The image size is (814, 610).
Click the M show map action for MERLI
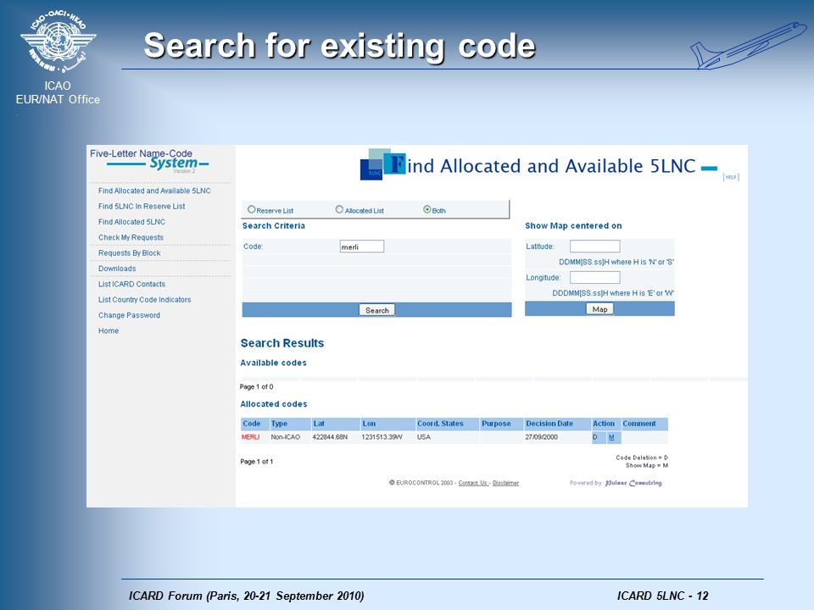click(x=611, y=437)
